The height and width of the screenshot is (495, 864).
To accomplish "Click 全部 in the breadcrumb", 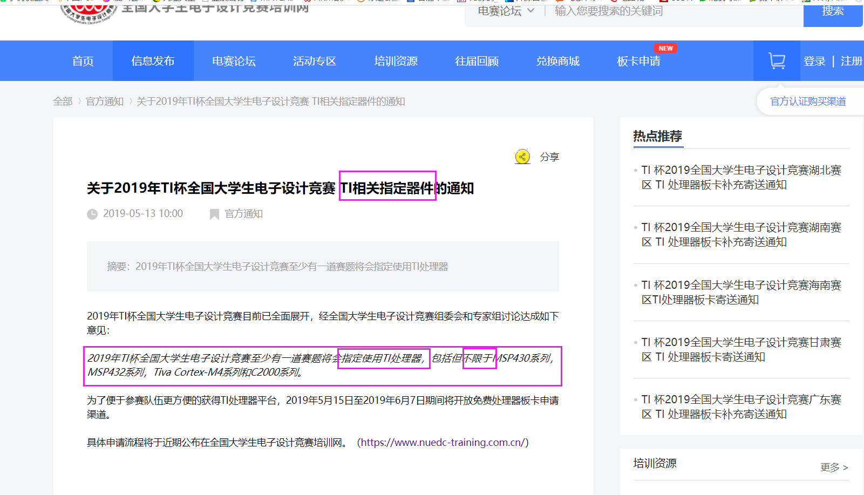I will (x=63, y=101).
